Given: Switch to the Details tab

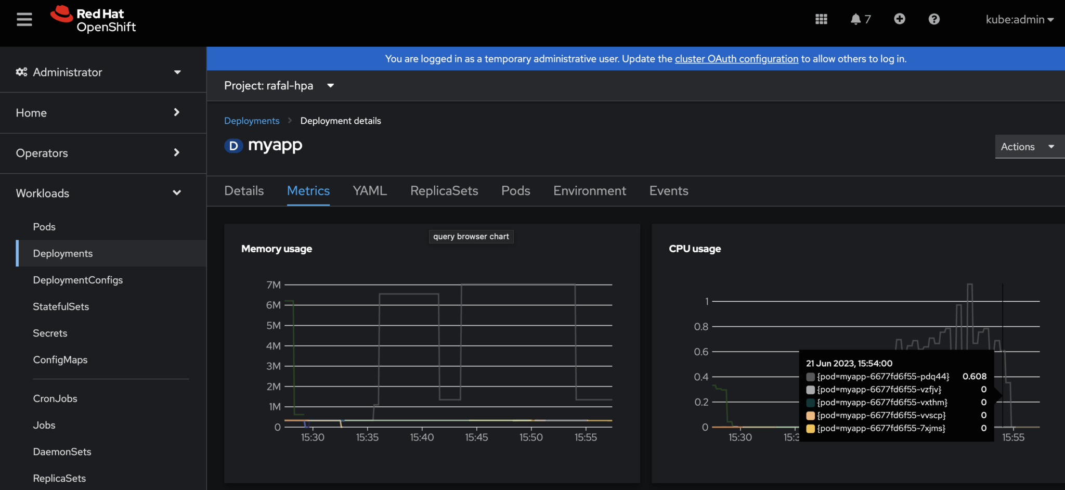Looking at the screenshot, I should tap(244, 191).
